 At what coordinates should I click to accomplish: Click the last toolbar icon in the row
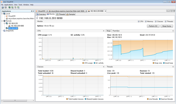(18, 7)
